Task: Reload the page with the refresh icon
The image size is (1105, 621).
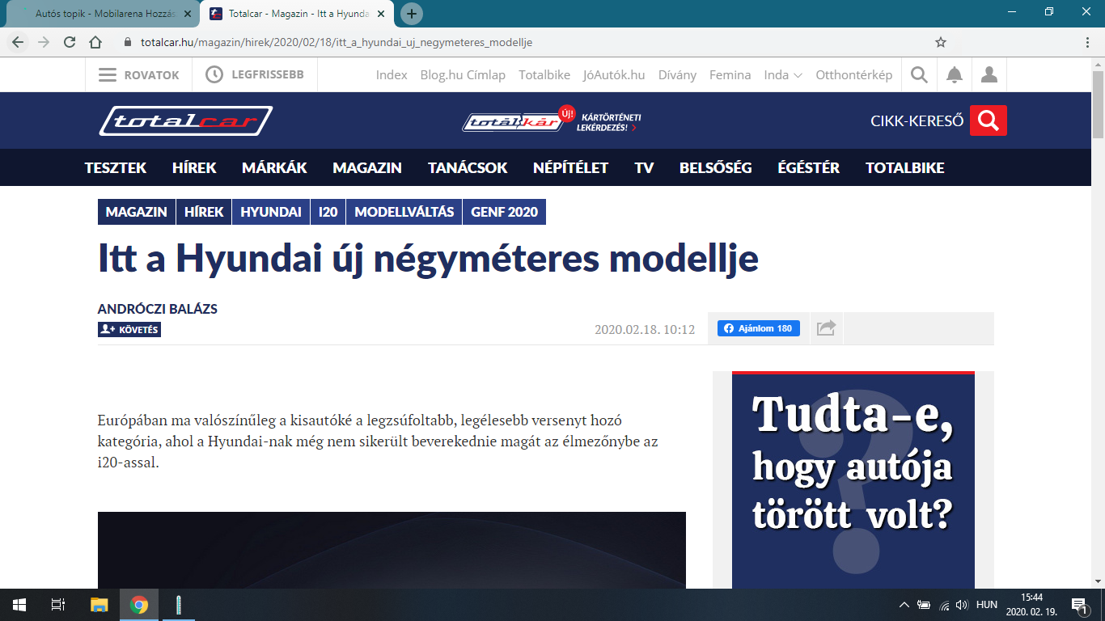Action: point(70,42)
